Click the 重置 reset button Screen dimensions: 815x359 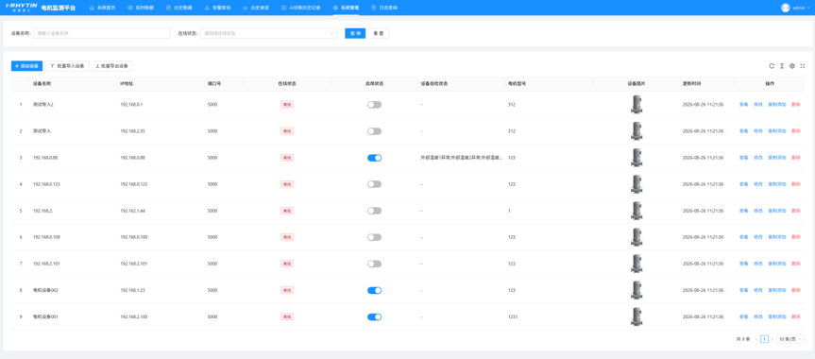tap(379, 33)
